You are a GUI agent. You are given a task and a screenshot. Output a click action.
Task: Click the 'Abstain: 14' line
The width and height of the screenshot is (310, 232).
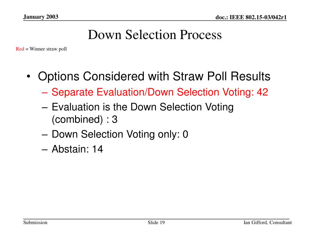click(77, 149)
